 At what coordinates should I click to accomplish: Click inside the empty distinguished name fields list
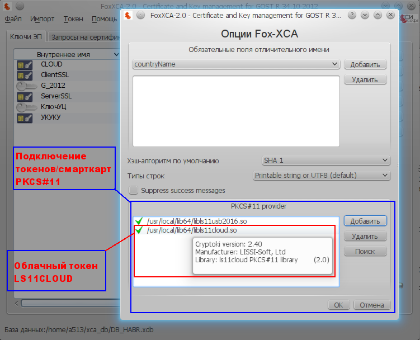[x=236, y=111]
